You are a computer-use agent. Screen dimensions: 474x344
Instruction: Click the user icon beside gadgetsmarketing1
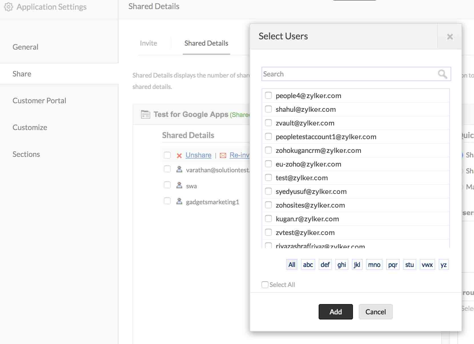pos(179,201)
